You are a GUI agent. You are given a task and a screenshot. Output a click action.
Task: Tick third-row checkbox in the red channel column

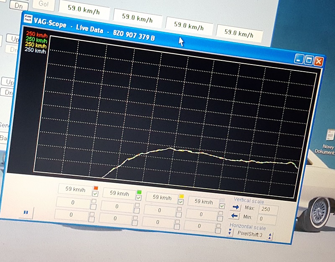[x=91, y=219]
